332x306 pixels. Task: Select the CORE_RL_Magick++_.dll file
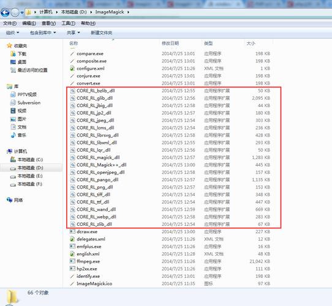[x=102, y=165]
